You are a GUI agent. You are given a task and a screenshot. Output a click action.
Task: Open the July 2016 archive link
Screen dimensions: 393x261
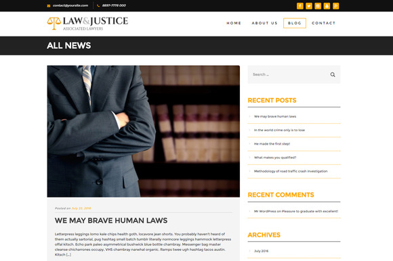click(261, 251)
